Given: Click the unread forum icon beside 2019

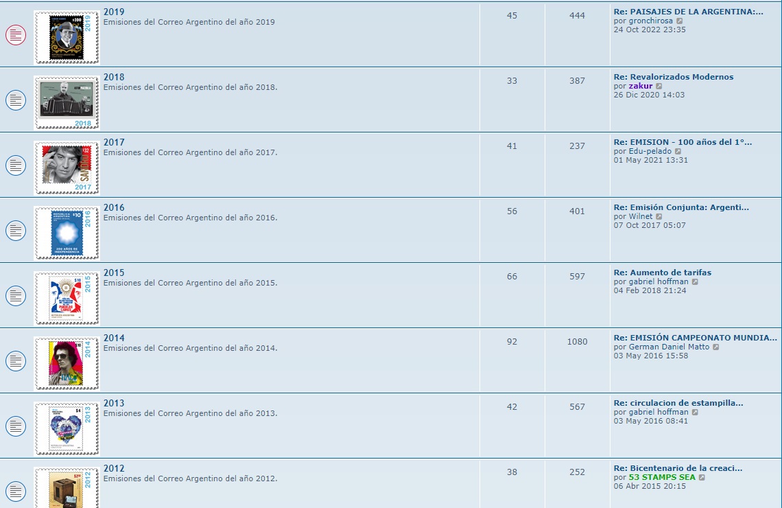Looking at the screenshot, I should pos(16,35).
